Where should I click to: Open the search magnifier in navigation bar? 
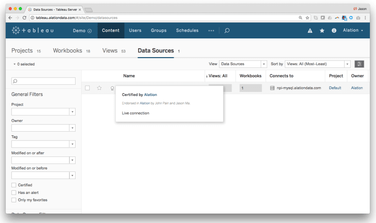tap(227, 30)
